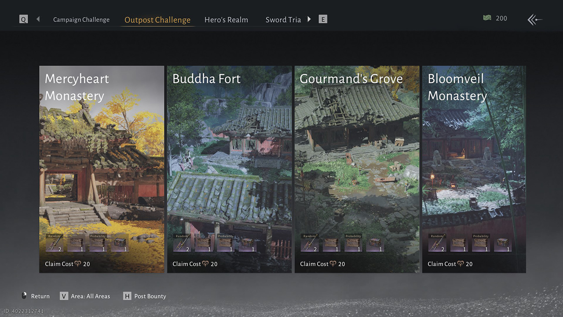Click the Post Bounty button
This screenshot has width=563, height=317.
145,296
